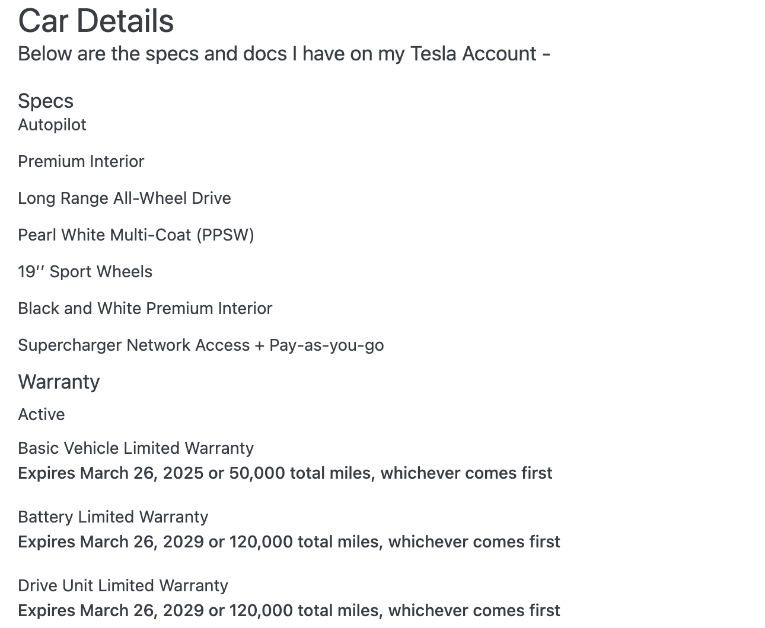This screenshot has width=765, height=628.
Task: Click the standalone "Premium Interior" spec line
Action: coord(81,162)
